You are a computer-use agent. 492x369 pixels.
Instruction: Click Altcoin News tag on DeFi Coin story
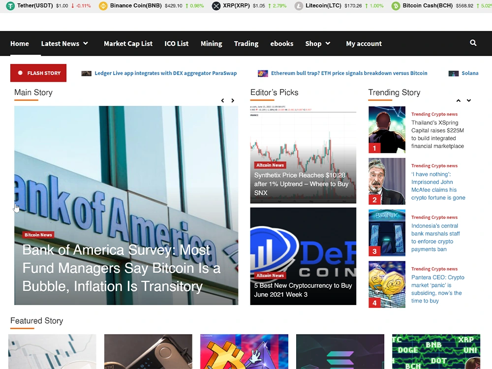pyautogui.click(x=270, y=276)
